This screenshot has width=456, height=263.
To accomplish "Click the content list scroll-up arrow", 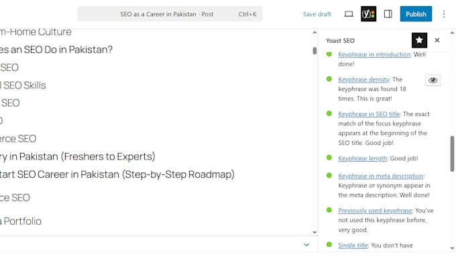I will pos(315,32).
